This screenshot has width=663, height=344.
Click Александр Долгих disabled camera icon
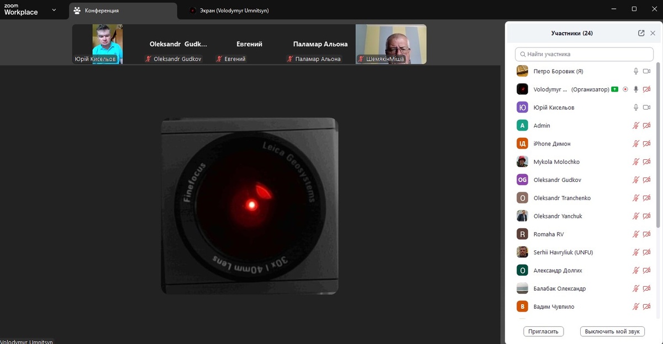tap(646, 271)
